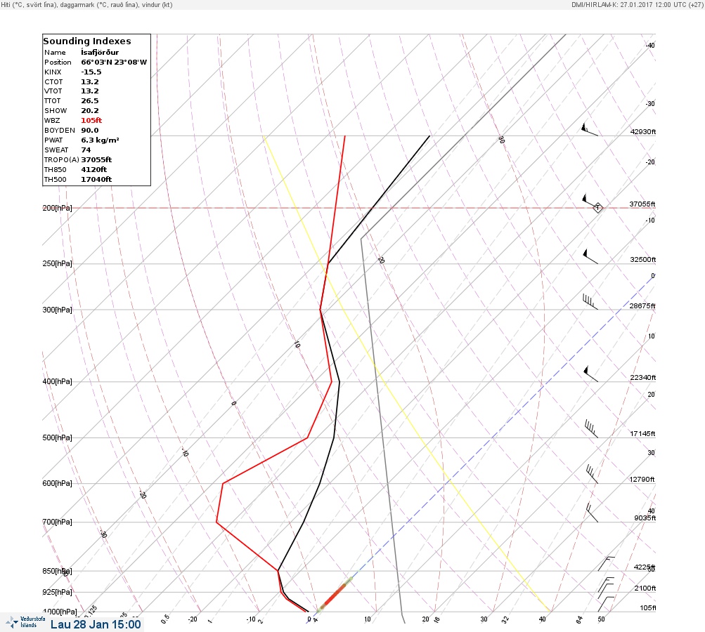Click the 22340ft altitude label
Viewport: 705px width, 632px height.
click(x=643, y=377)
